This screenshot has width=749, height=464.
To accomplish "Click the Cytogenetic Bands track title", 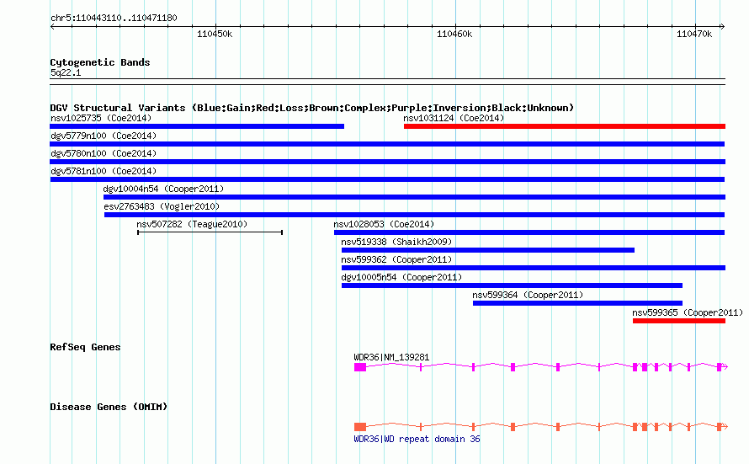I will click(x=100, y=62).
